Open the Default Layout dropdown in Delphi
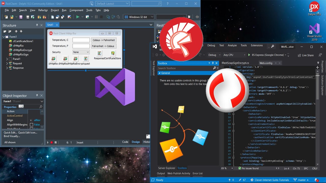Image resolution: width=326 pixels, height=183 pixels. [113, 4]
